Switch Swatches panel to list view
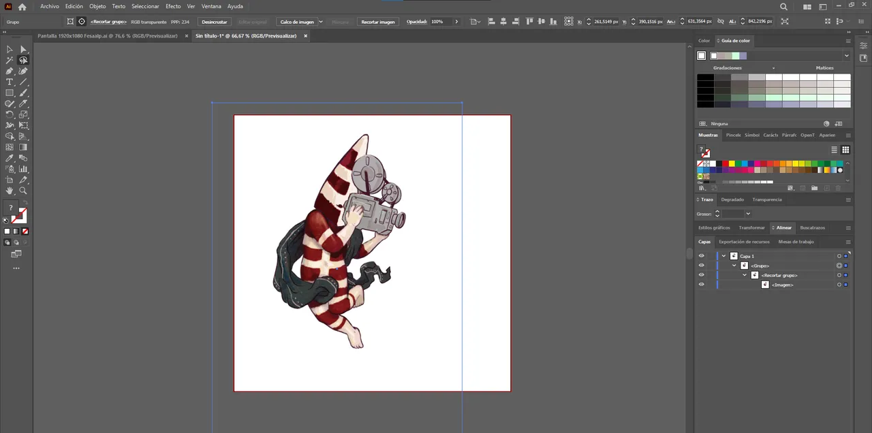Image resolution: width=872 pixels, height=433 pixels. [x=834, y=150]
